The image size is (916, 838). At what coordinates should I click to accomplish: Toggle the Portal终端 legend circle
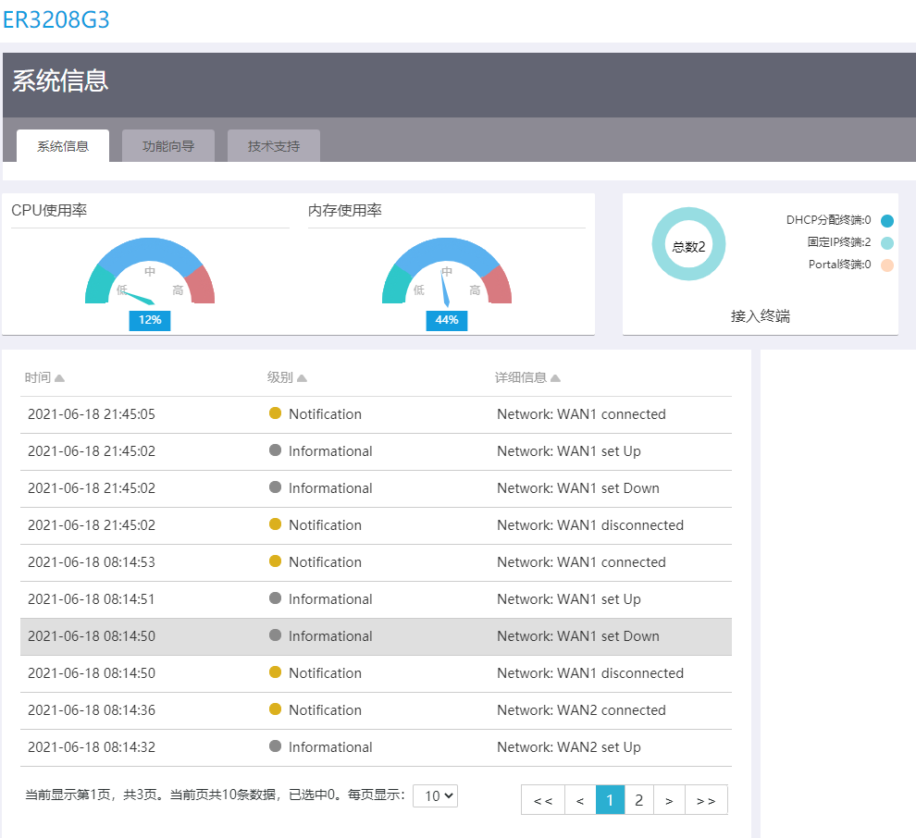tap(887, 265)
